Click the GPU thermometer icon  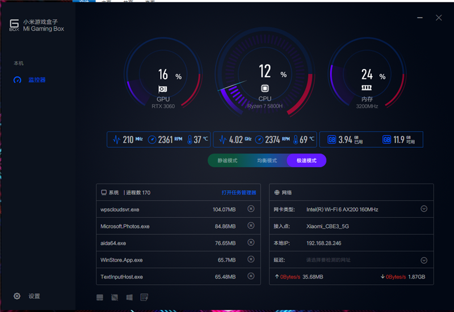point(190,140)
